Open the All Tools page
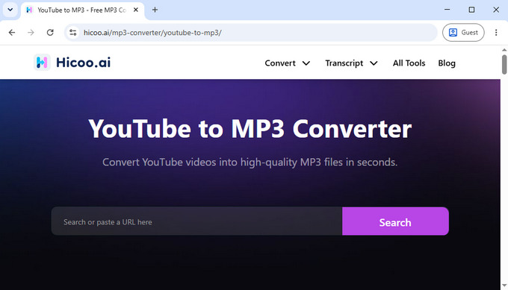The width and height of the screenshot is (508, 290). [409, 63]
